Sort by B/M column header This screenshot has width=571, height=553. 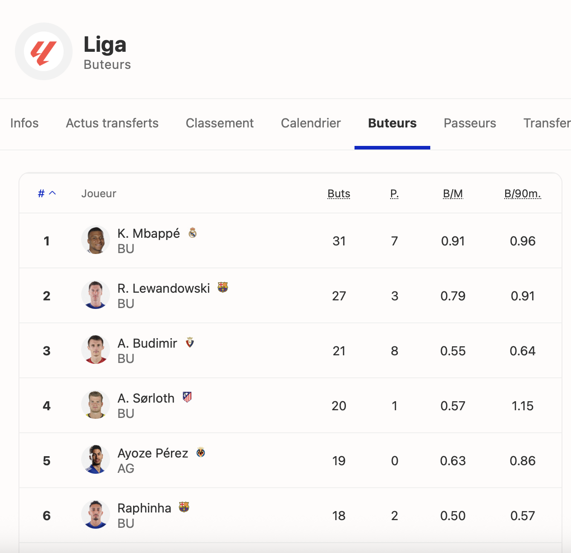453,194
